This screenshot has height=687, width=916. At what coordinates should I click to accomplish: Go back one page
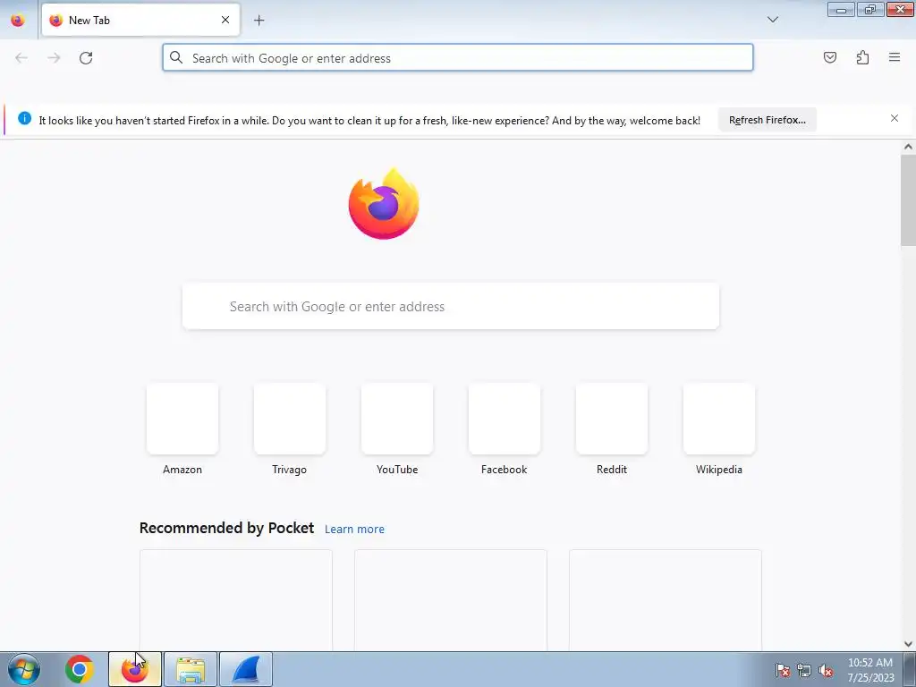(x=21, y=58)
